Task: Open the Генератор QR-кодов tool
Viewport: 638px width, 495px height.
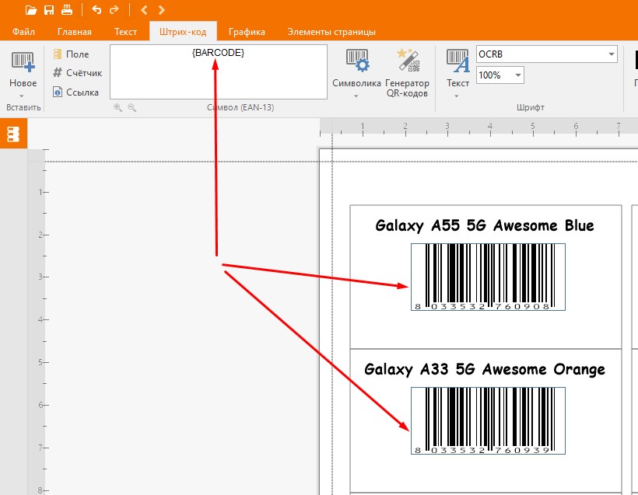Action: click(407, 71)
